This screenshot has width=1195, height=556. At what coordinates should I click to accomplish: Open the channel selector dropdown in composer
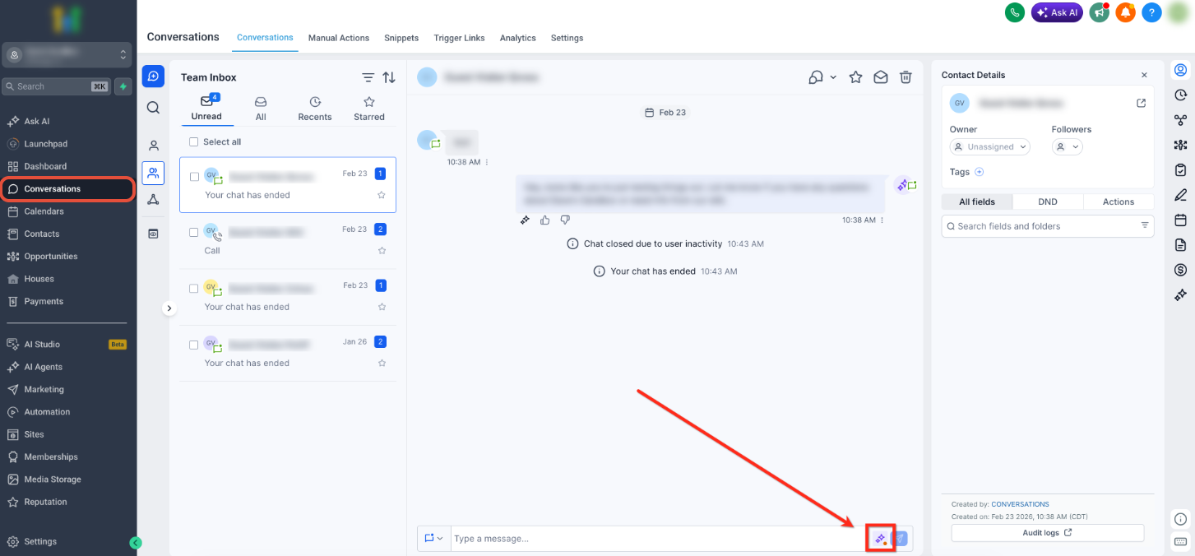[x=433, y=539]
